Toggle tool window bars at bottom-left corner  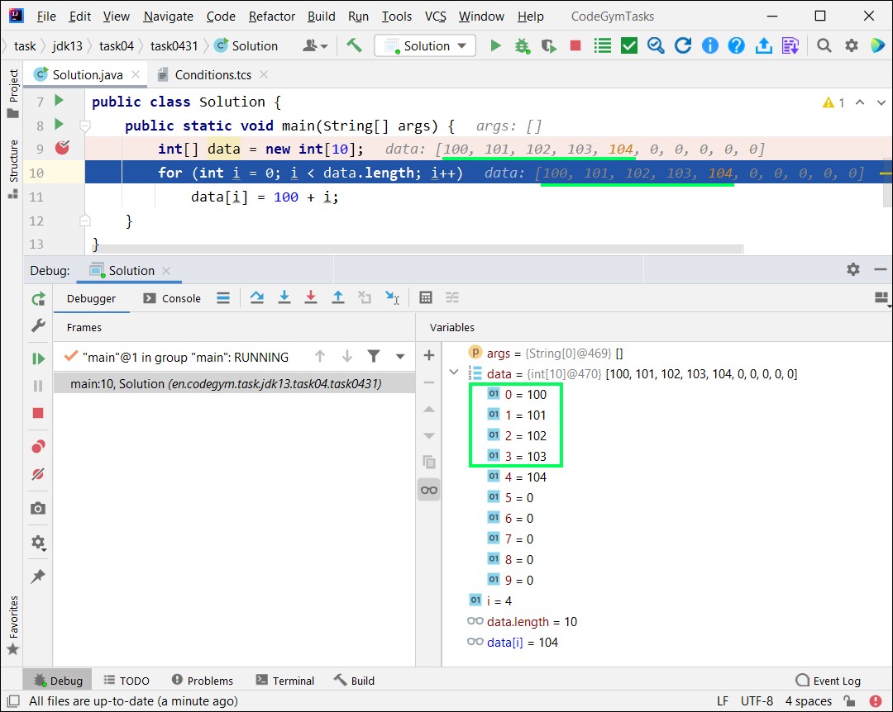(x=14, y=700)
